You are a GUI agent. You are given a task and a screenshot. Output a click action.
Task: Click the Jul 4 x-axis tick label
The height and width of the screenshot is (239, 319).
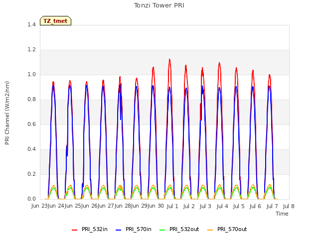point(222,206)
